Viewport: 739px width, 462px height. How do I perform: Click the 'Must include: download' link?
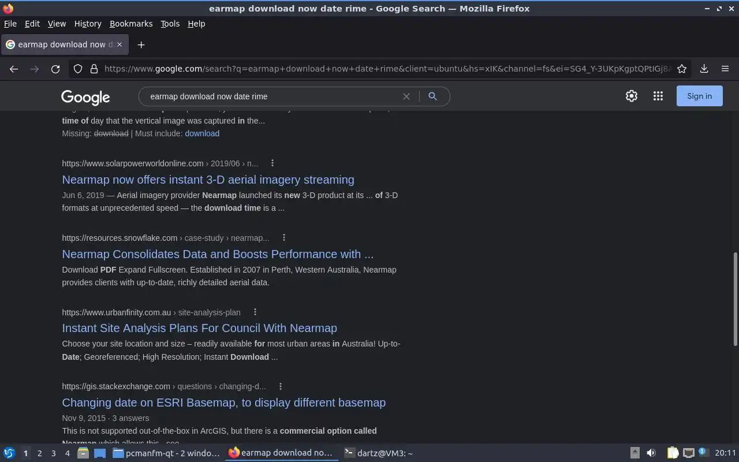(x=202, y=133)
